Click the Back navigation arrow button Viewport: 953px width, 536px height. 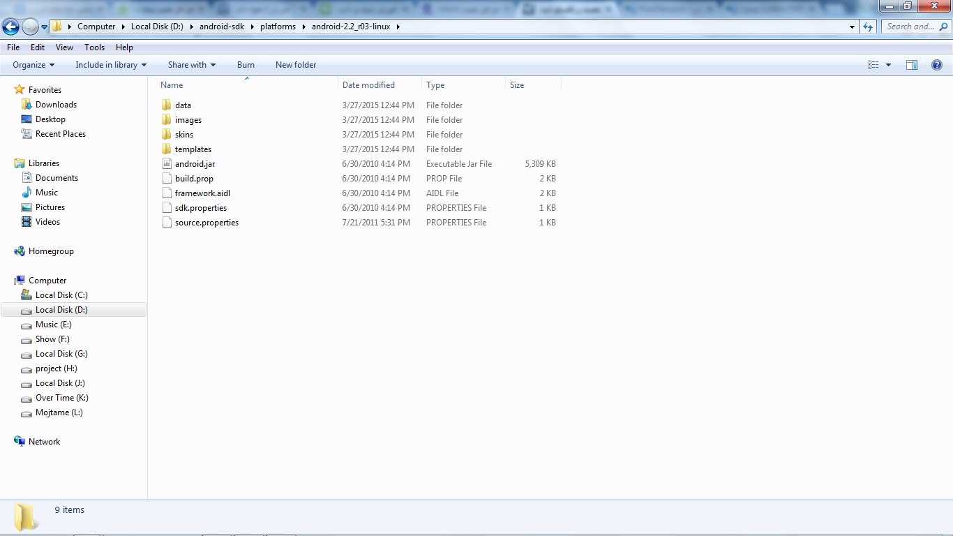tap(11, 27)
